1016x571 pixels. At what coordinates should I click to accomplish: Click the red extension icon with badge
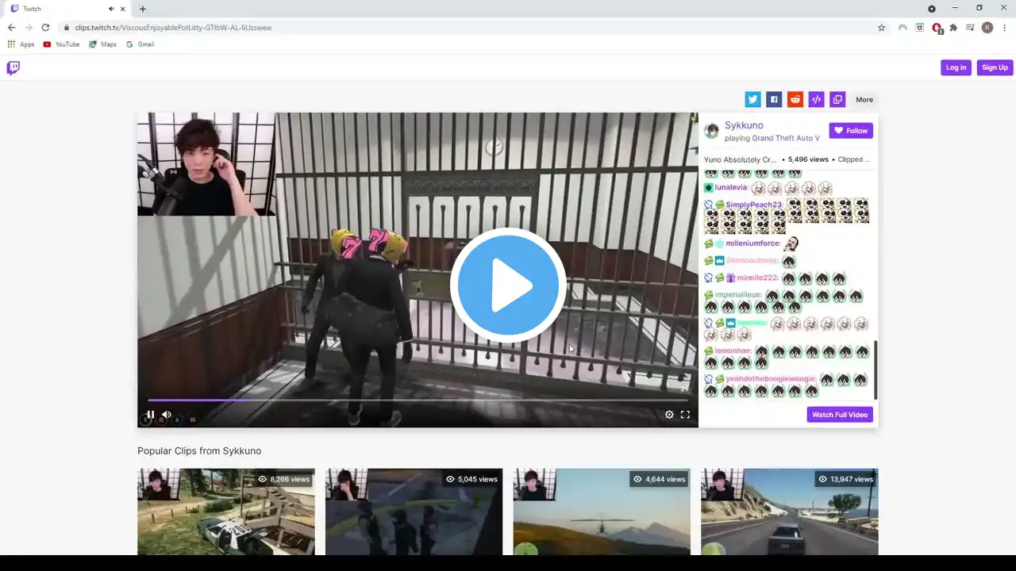[937, 28]
